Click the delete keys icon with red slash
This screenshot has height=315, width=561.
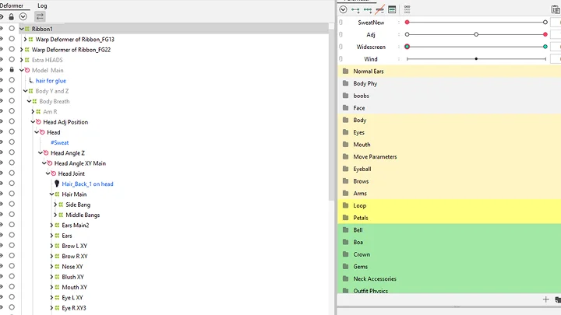(379, 10)
